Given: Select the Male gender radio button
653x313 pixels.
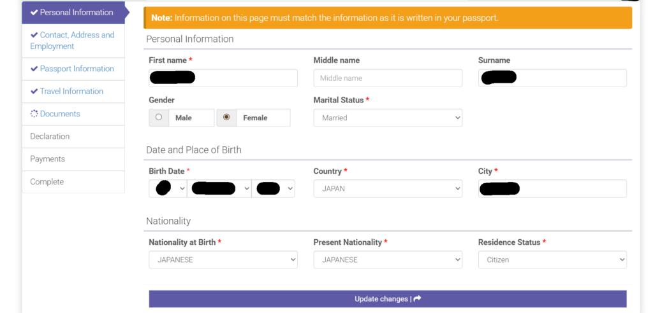Looking at the screenshot, I should tap(159, 118).
